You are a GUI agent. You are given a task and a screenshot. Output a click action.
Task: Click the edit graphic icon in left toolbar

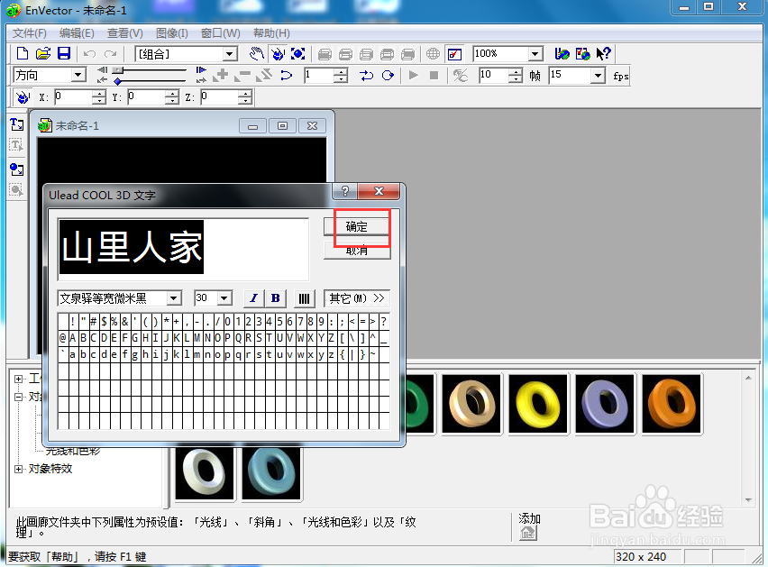tap(16, 190)
